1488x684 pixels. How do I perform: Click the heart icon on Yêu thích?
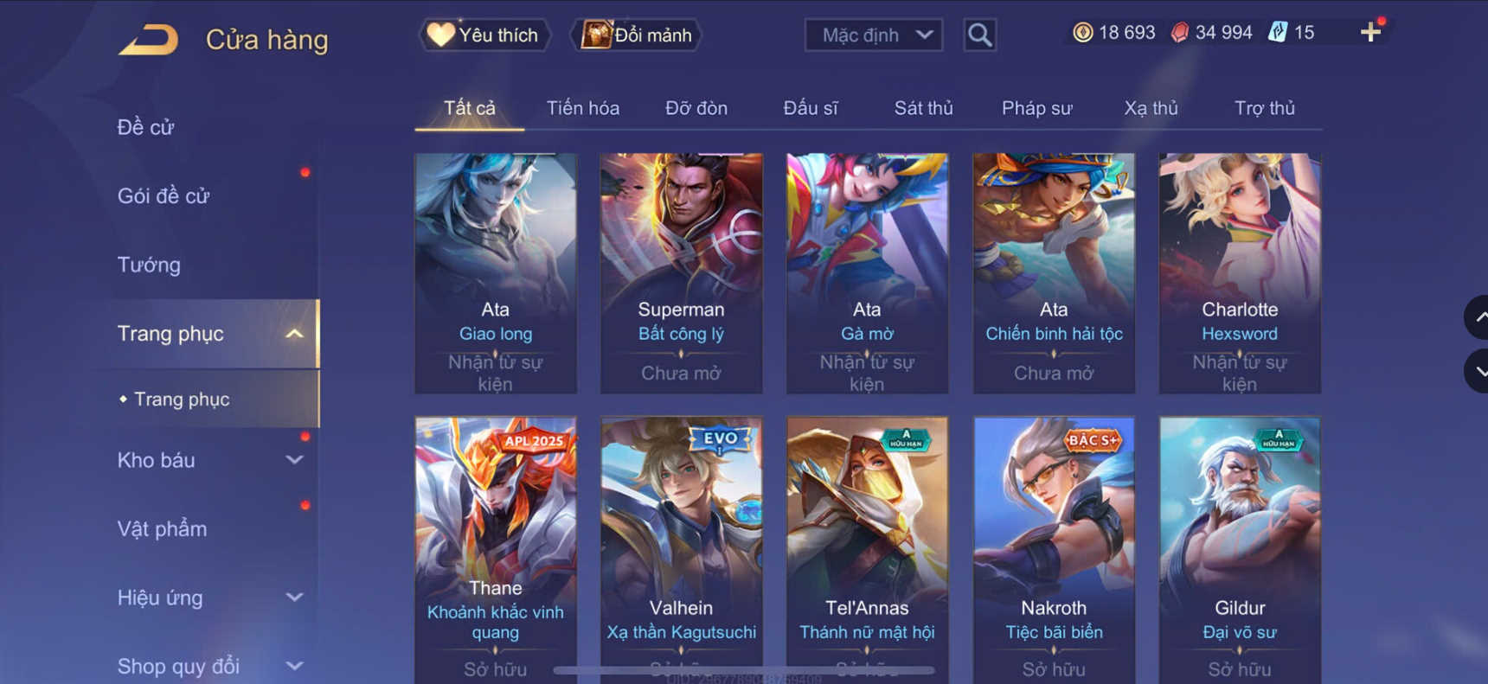pos(440,35)
